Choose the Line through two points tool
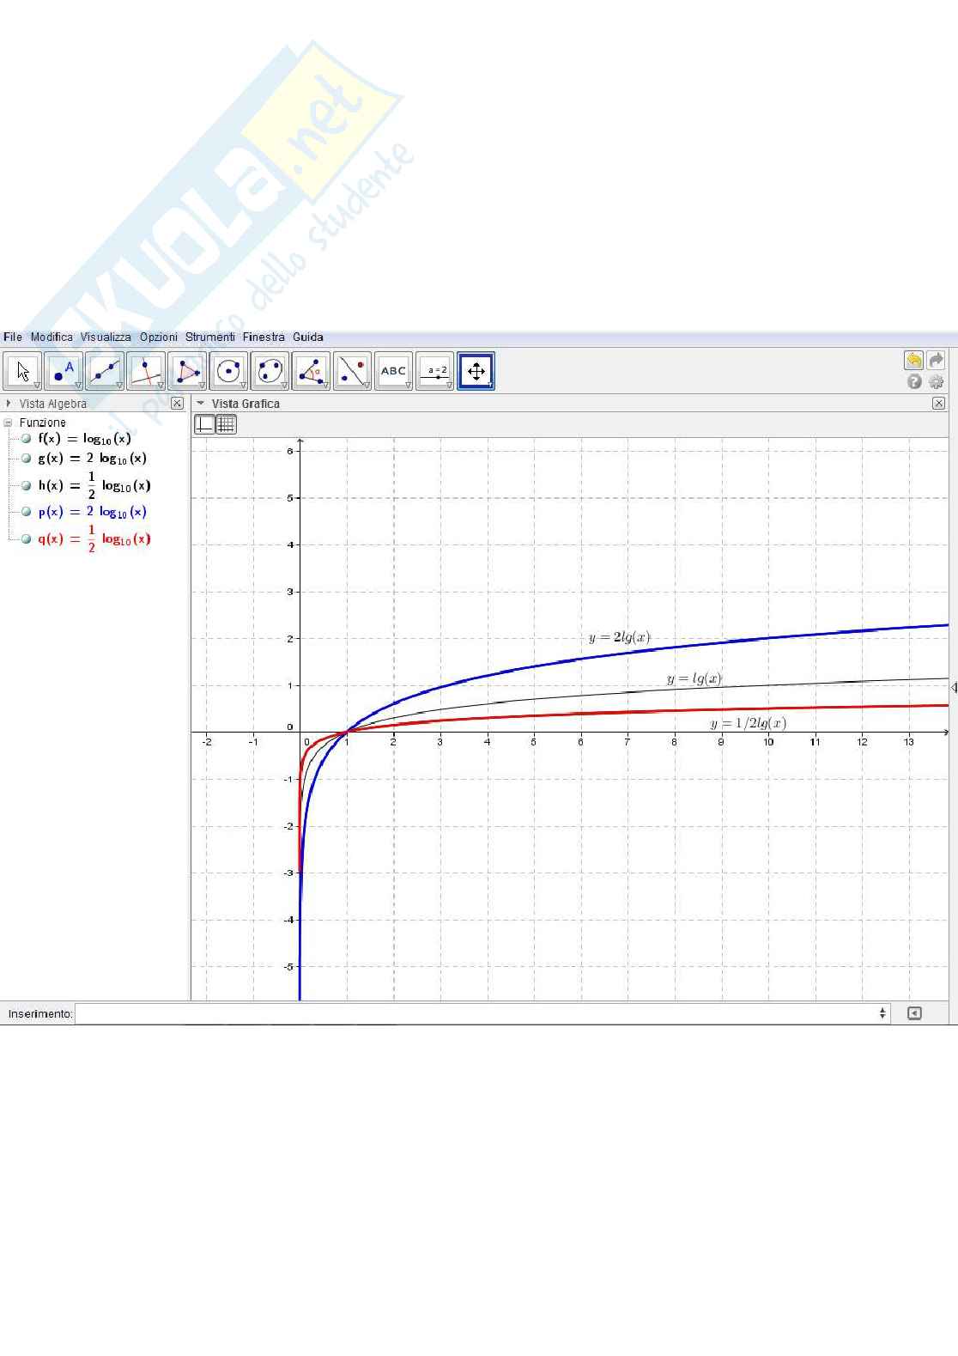This screenshot has width=958, height=1356. tap(105, 371)
